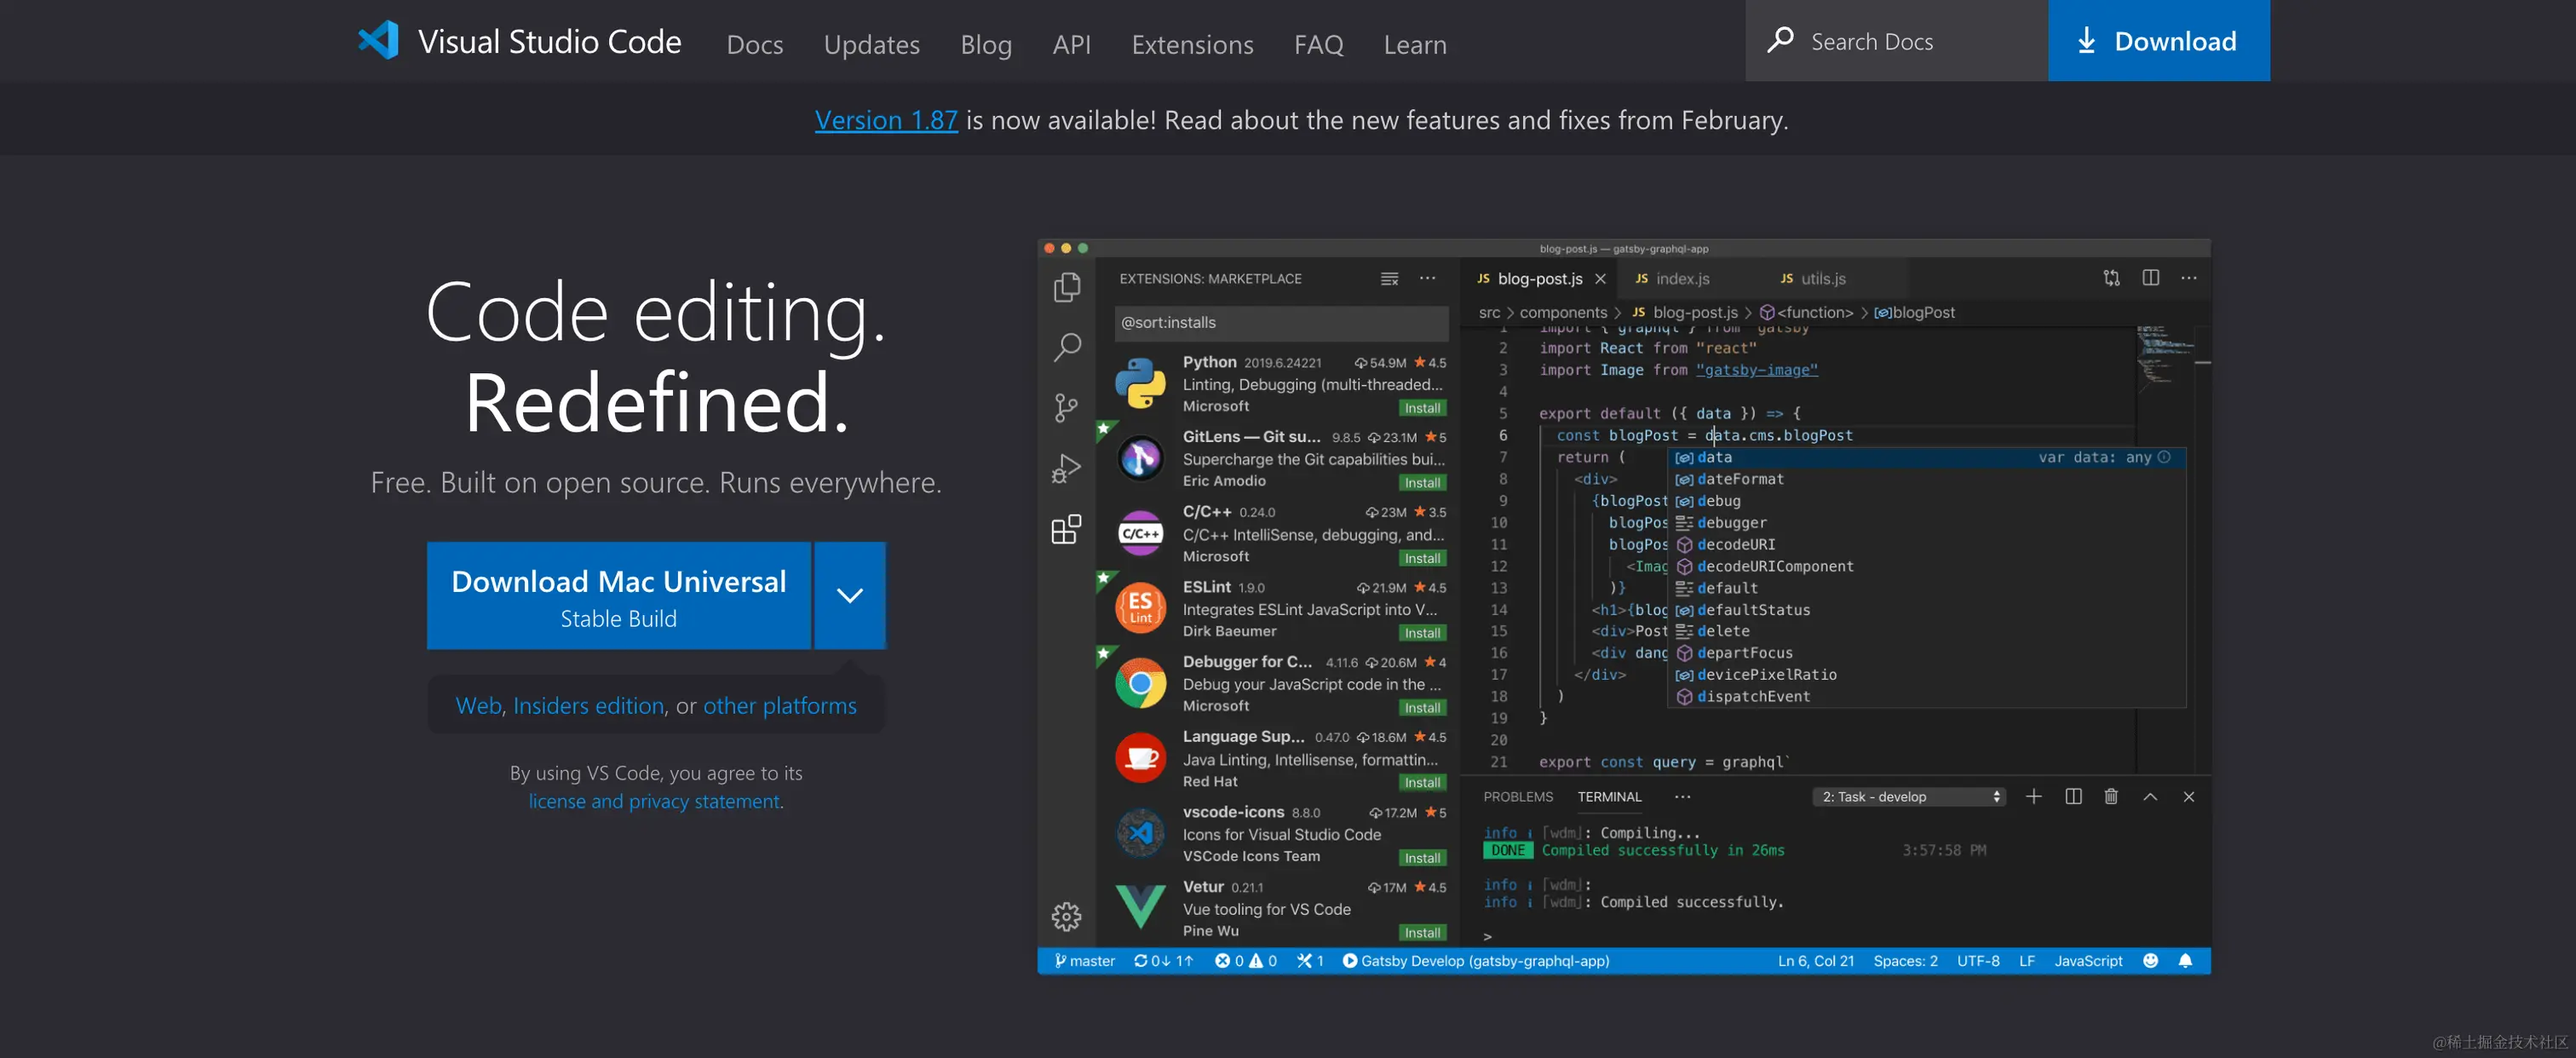
Task: Select dateFormat in autocomplete list
Action: (1925, 479)
